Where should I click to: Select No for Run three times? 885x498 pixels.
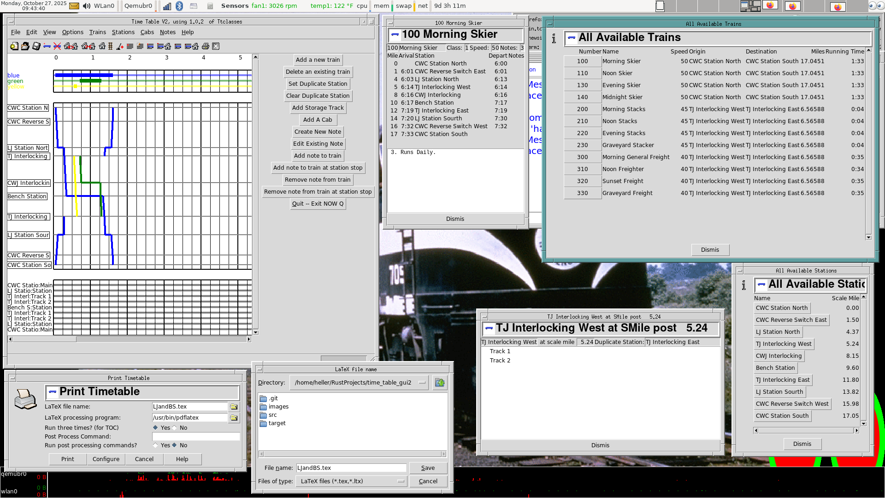tap(175, 428)
